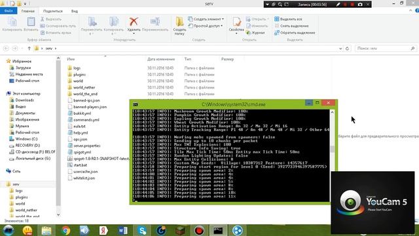Screen dimensions: 419x236
Task: Open the Файл tab
Action: (x=9, y=10)
